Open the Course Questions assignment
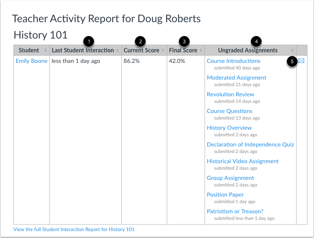 tap(229, 111)
